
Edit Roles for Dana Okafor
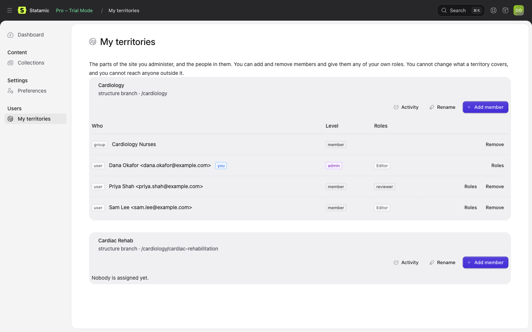pos(498,166)
